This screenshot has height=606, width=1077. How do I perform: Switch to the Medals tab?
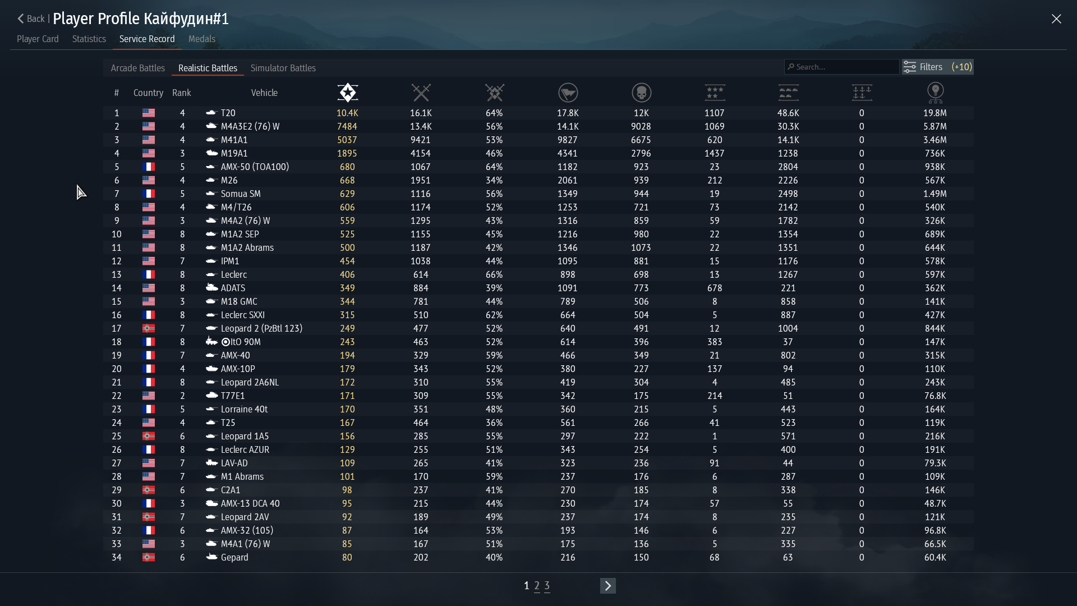click(202, 39)
